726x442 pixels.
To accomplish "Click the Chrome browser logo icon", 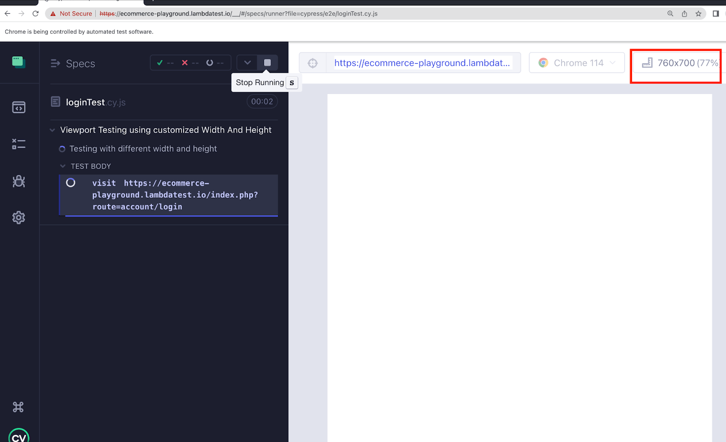I will [543, 63].
